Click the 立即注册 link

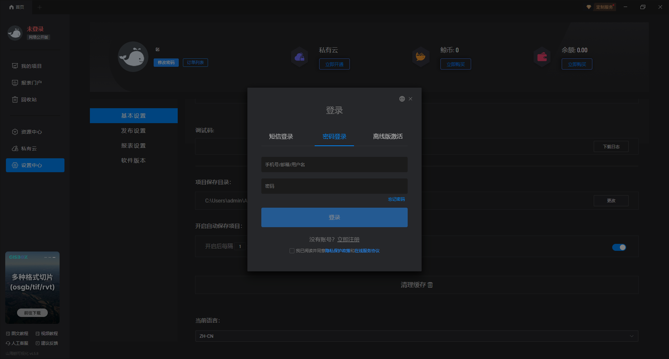point(348,239)
